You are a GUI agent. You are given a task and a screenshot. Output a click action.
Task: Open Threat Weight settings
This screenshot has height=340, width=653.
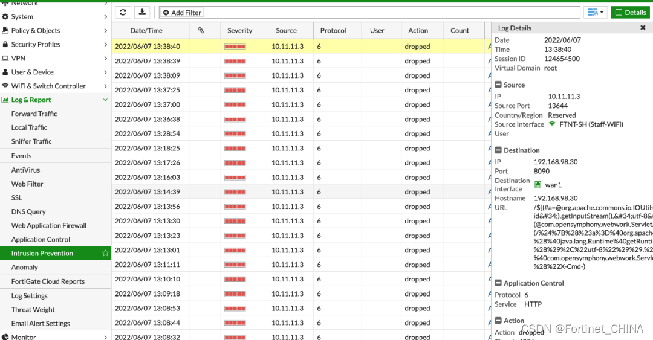[x=33, y=309]
